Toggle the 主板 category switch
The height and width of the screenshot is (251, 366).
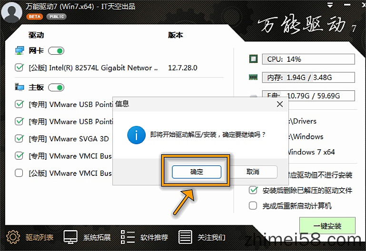(56, 87)
